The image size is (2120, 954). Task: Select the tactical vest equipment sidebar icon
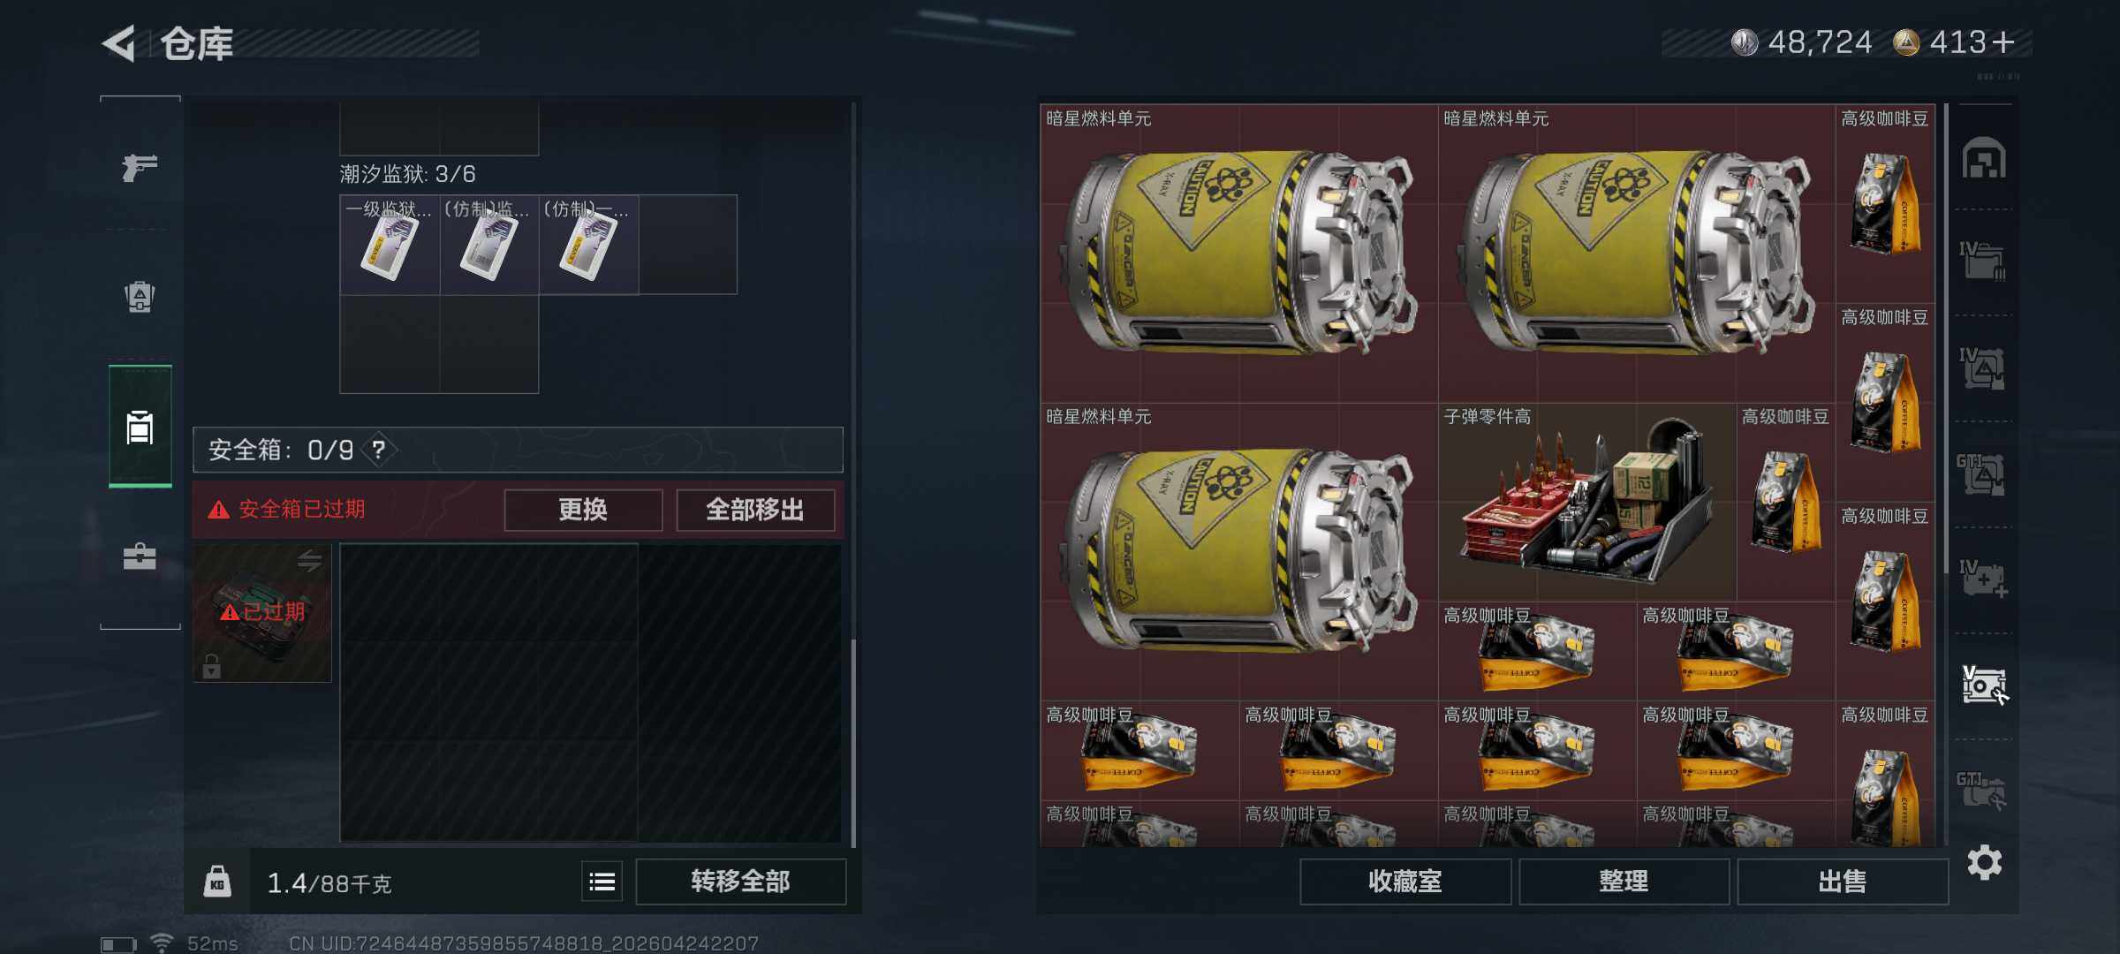[x=140, y=297]
